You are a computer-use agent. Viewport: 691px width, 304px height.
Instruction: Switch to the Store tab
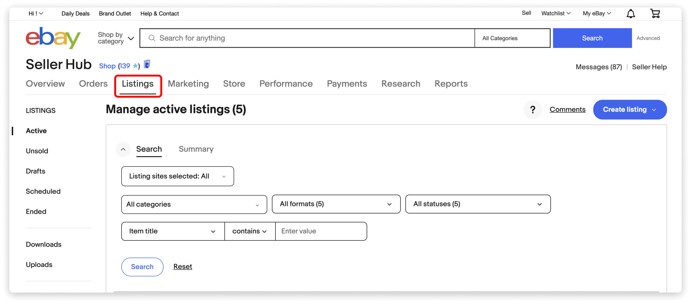coord(234,84)
